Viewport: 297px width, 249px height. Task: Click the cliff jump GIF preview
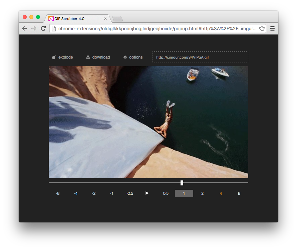pyautogui.click(x=148, y=122)
